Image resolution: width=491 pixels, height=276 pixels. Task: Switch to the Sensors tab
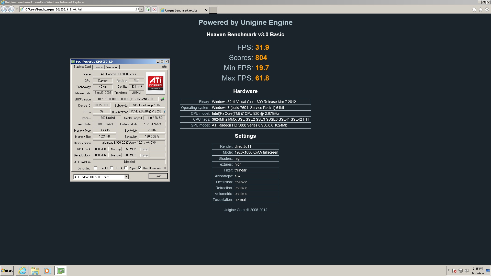(98, 67)
